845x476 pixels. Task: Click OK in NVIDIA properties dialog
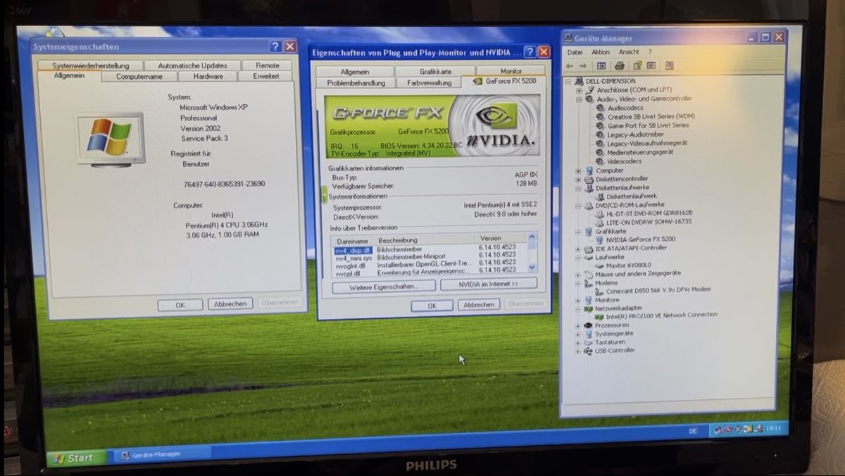point(432,306)
